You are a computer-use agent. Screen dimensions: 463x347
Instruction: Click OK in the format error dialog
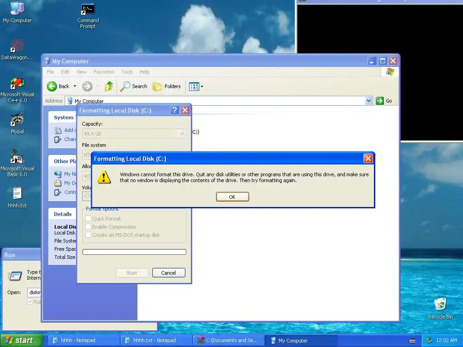point(232,197)
